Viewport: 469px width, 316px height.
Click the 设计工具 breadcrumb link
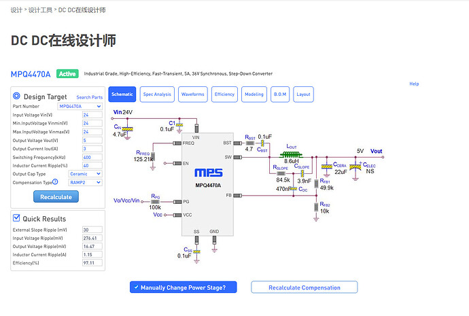(40, 10)
